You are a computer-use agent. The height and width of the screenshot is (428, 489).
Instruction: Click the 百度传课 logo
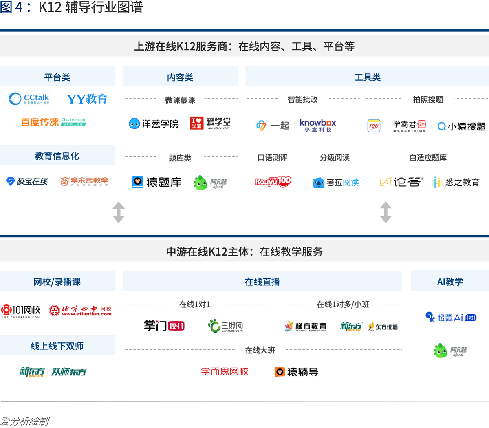tap(53, 122)
